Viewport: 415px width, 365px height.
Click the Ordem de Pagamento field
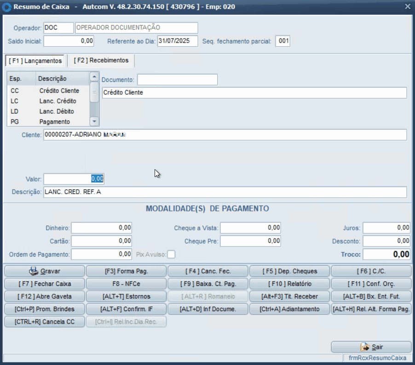[x=102, y=254]
